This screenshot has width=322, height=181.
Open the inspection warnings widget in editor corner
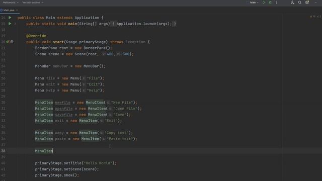pyautogui.click(x=315, y=17)
